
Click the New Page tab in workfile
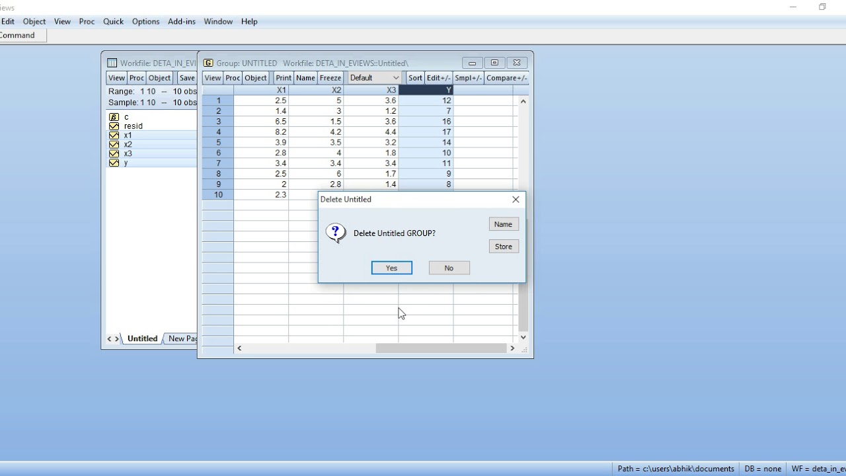182,338
